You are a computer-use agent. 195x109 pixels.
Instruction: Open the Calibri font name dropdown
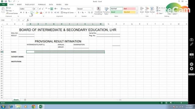point(32,9)
